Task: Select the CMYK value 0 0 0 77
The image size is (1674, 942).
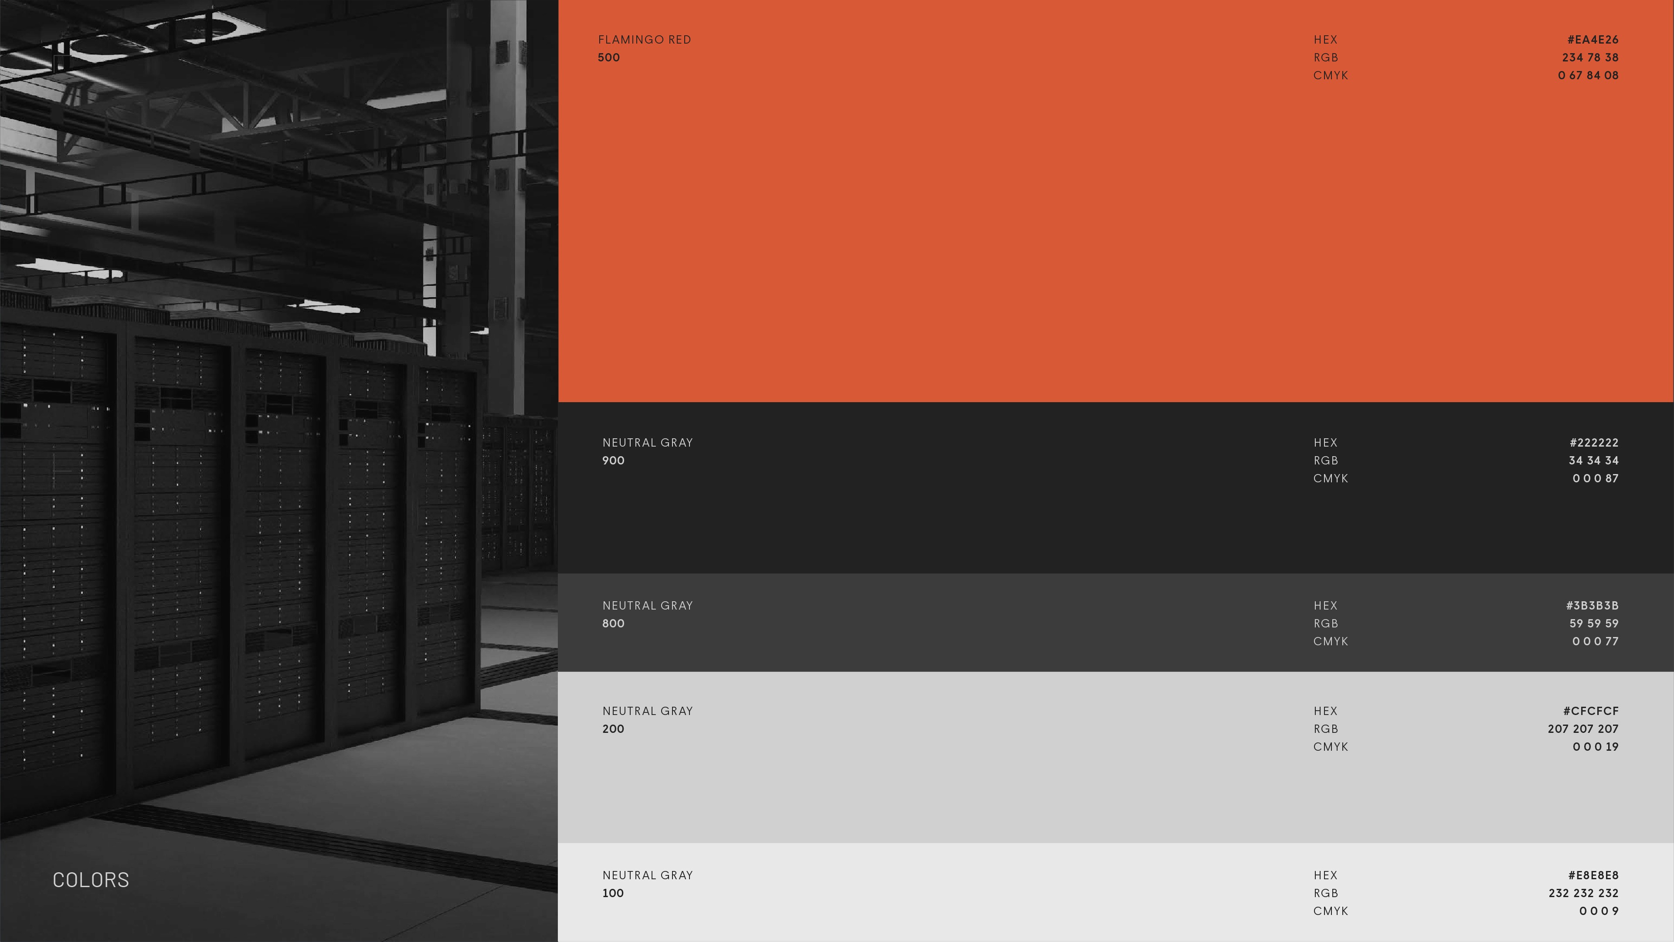Action: [1595, 641]
